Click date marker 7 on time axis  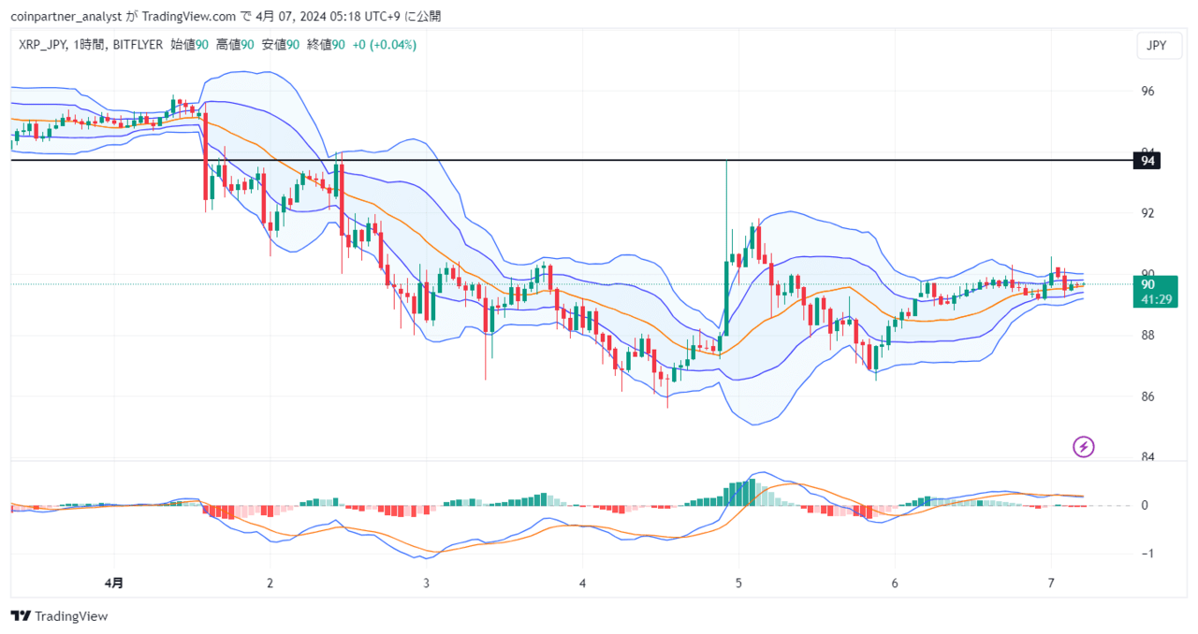tap(1051, 583)
